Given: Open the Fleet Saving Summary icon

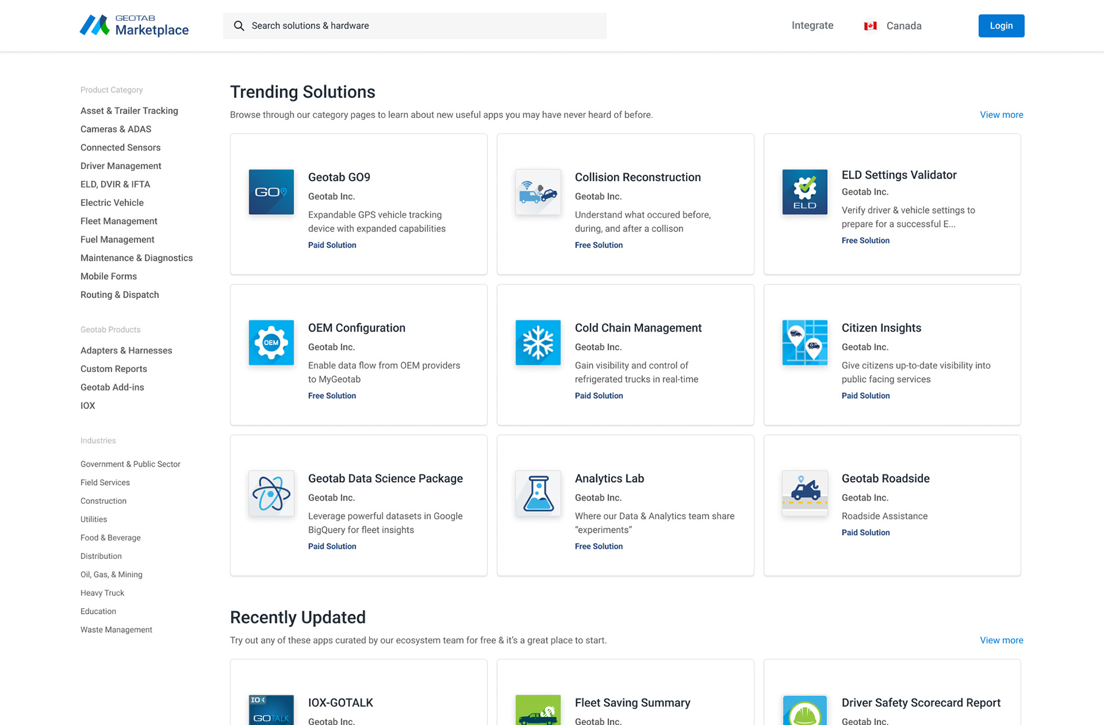Looking at the screenshot, I should pos(538,710).
